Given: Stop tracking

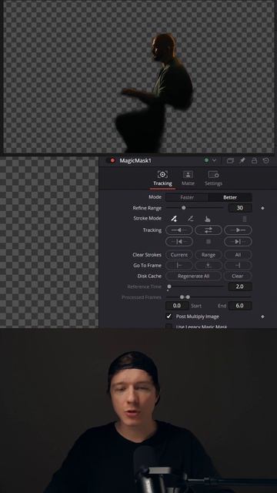Looking at the screenshot, I should click(x=209, y=241).
